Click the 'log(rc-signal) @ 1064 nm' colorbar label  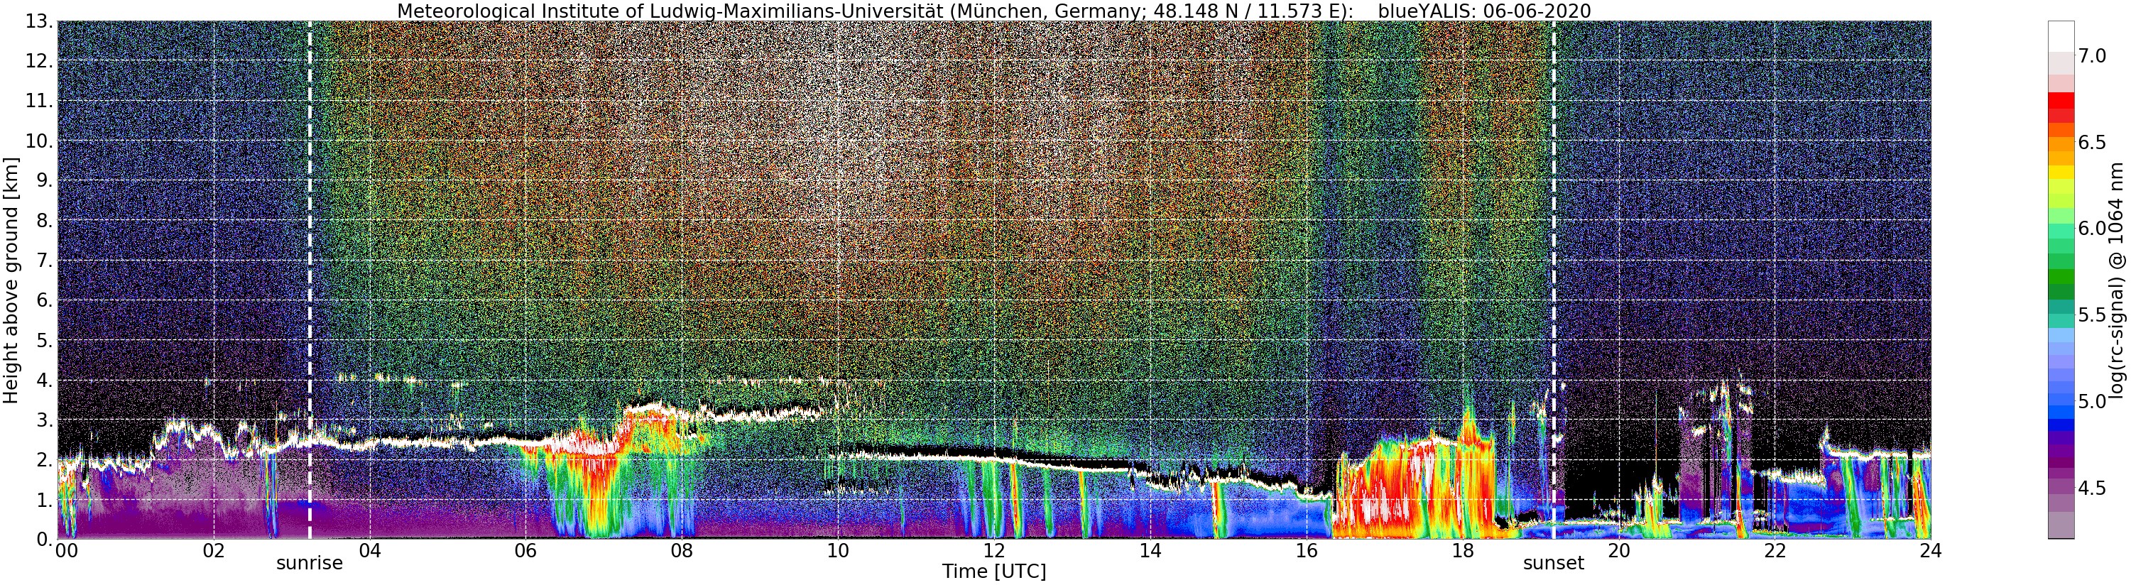pyautogui.click(x=2118, y=280)
